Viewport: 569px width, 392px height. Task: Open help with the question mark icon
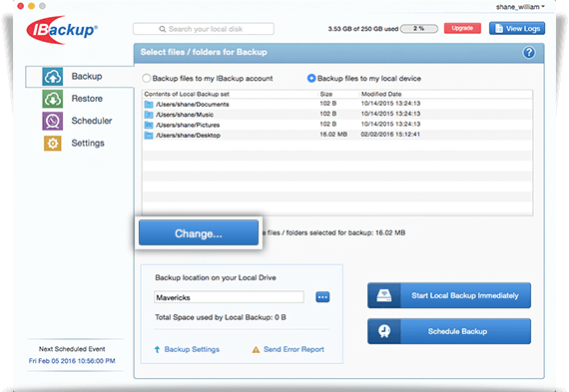point(529,53)
